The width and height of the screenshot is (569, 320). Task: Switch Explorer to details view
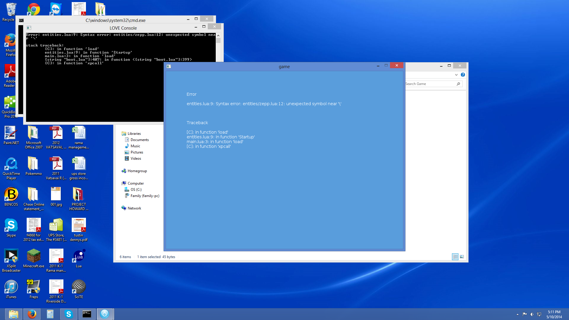[x=455, y=257]
